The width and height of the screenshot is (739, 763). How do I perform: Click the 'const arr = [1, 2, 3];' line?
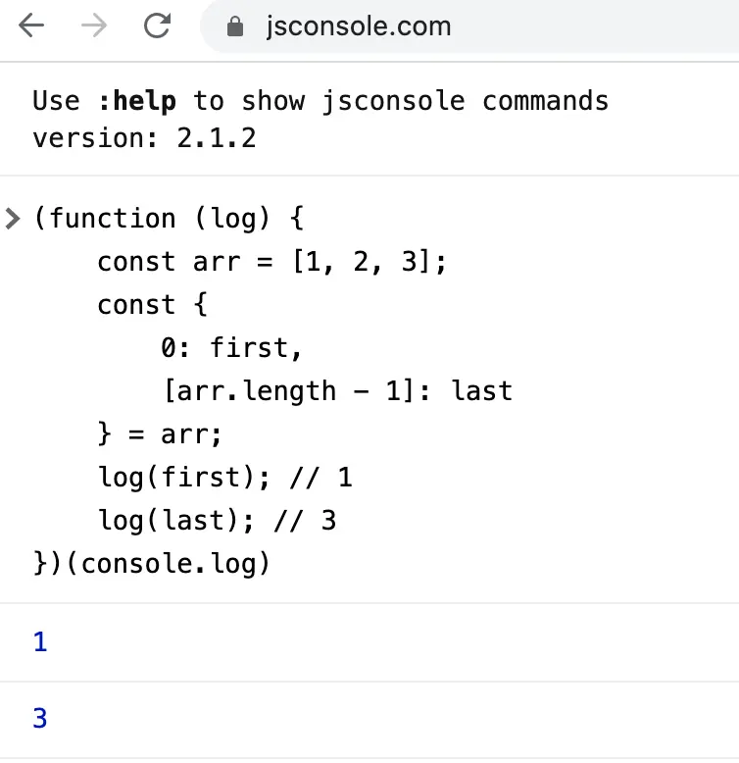(x=271, y=262)
